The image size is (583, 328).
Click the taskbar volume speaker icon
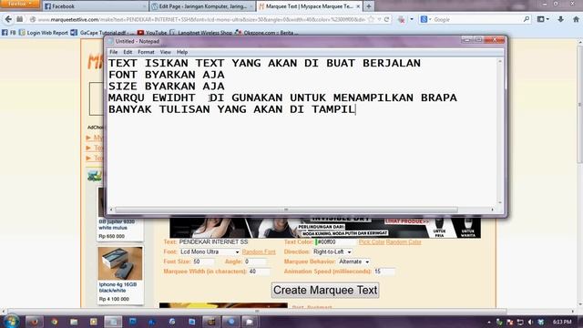point(530,322)
